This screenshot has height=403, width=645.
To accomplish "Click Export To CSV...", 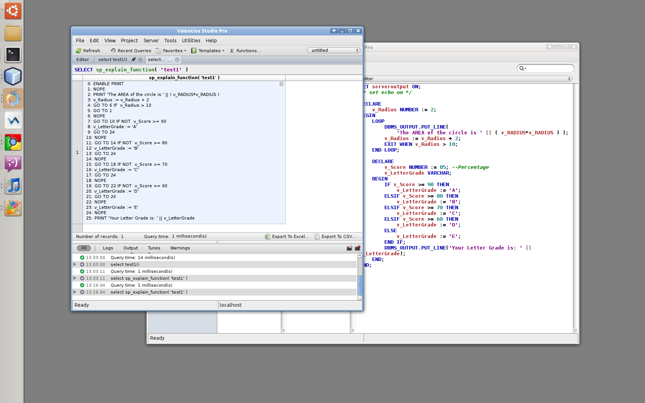I will pos(336,236).
